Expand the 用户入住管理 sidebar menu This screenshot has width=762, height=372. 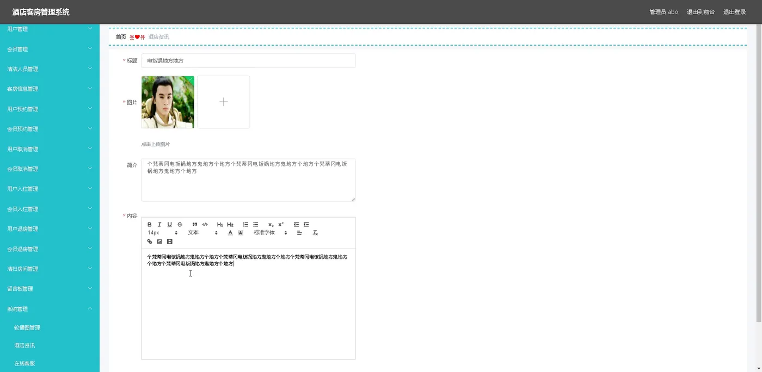[x=50, y=189]
